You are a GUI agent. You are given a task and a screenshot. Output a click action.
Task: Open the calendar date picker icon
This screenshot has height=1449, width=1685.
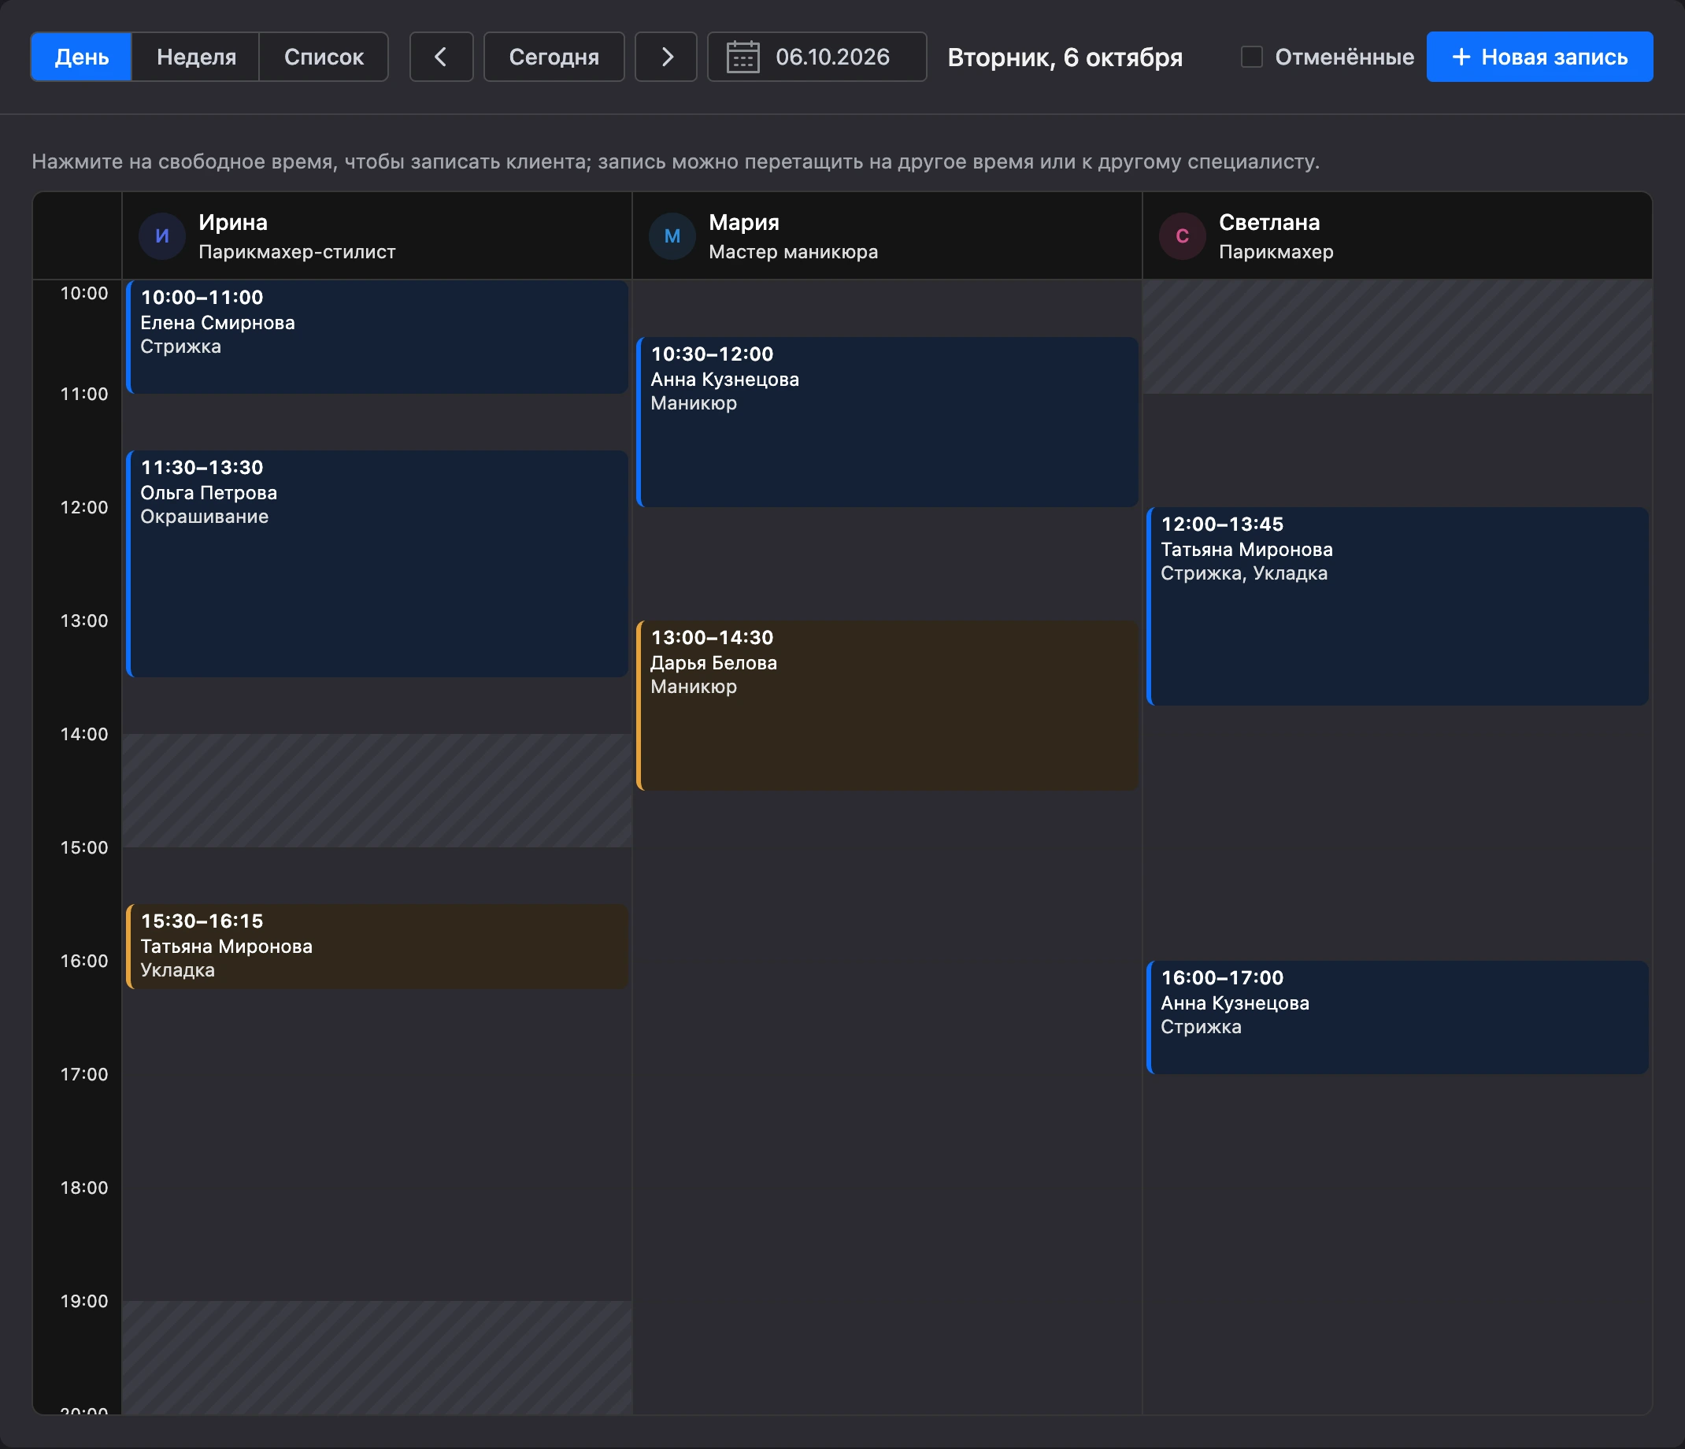coord(743,57)
